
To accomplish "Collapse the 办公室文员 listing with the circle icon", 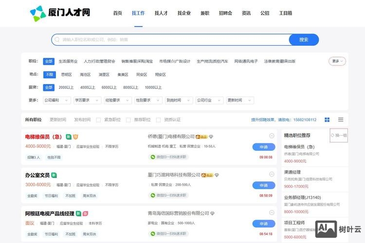I will [272, 174].
